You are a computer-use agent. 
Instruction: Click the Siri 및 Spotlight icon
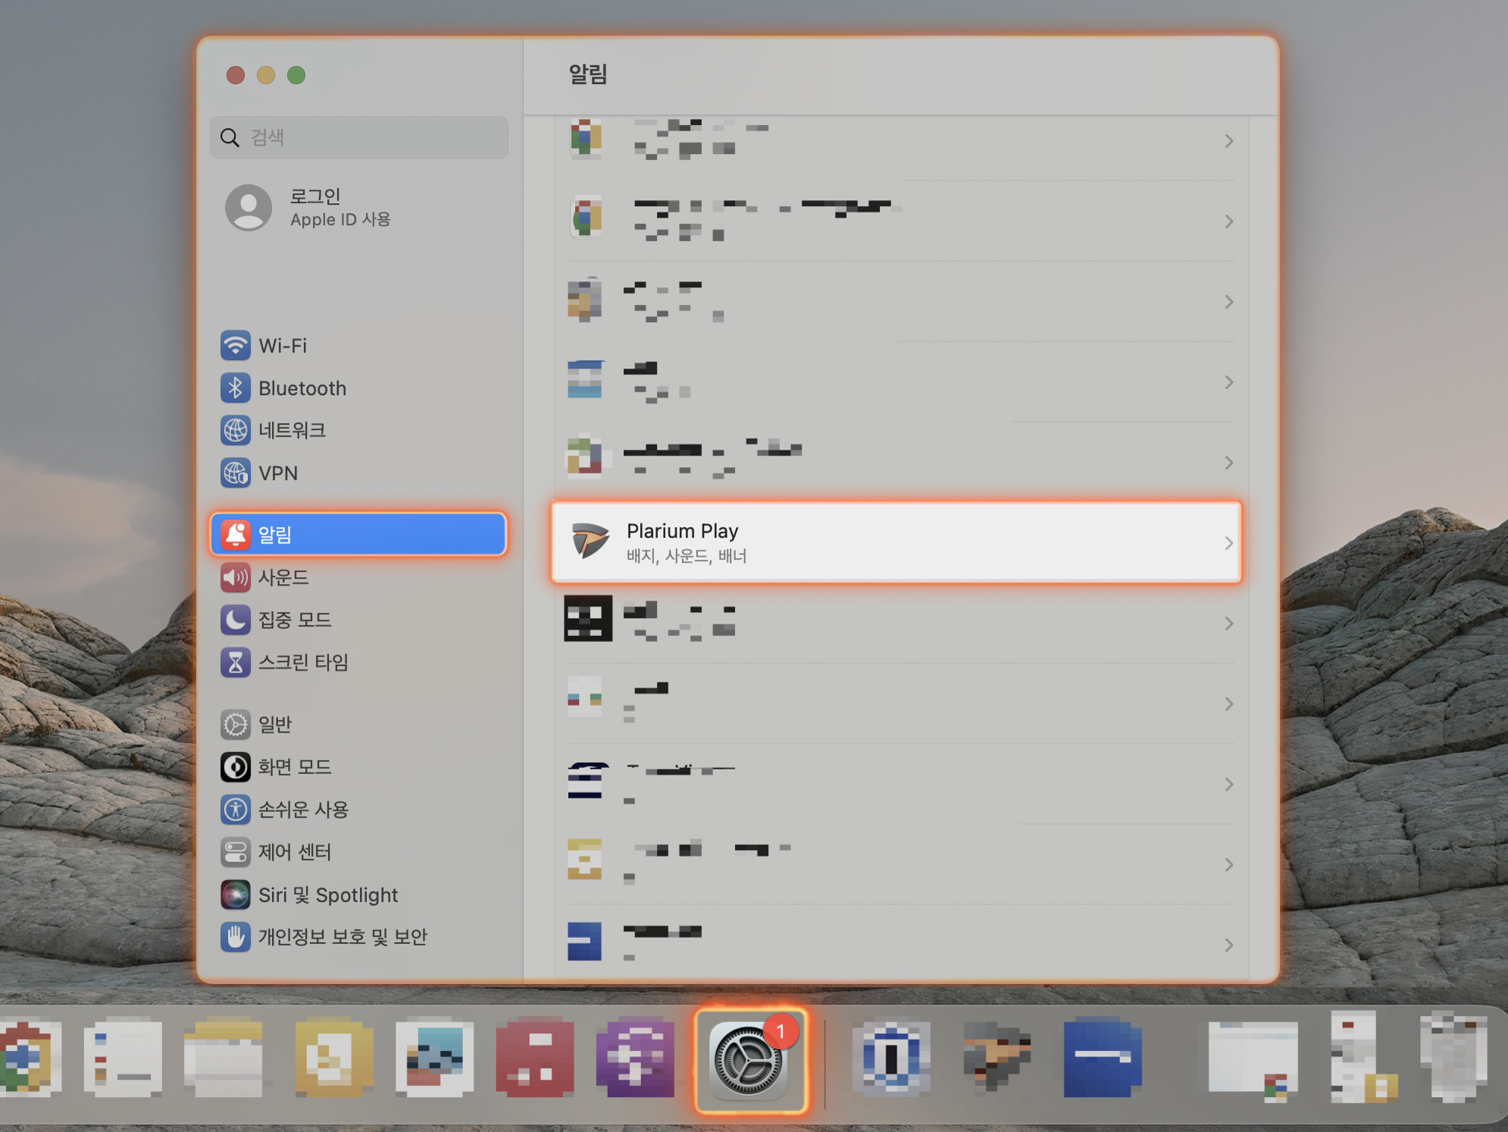coord(236,895)
